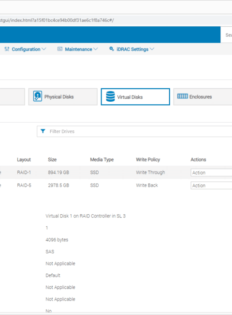
Task: Click the 4096 bytes value
Action: point(57,240)
